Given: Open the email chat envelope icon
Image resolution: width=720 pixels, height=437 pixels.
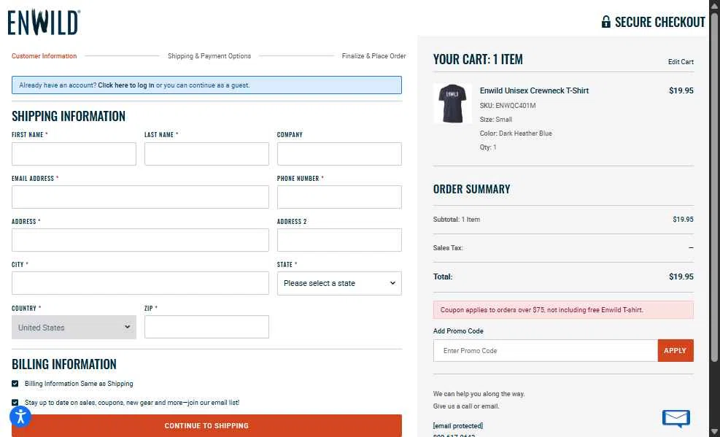Looking at the screenshot, I should click(x=676, y=418).
